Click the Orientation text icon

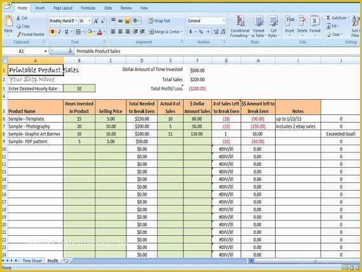pyautogui.click(x=136, y=21)
